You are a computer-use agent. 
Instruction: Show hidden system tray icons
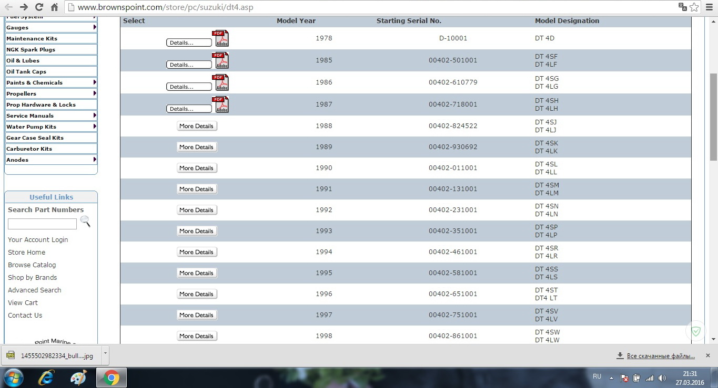[x=611, y=378]
